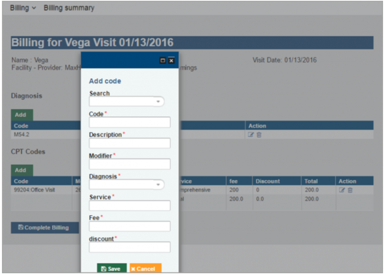Click the Complete Billing button
385x276 pixels.
pos(45,227)
